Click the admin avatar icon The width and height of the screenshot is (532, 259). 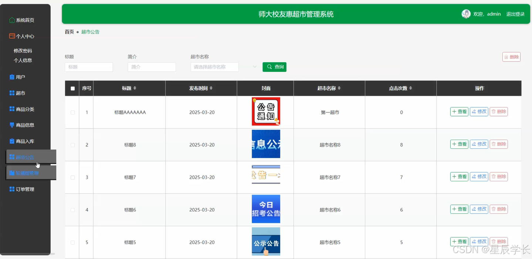point(466,14)
